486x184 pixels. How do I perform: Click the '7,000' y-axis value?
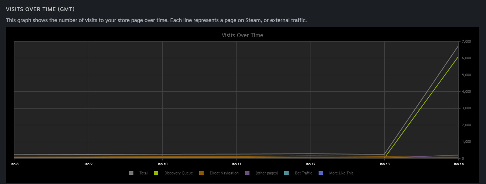[466, 42]
